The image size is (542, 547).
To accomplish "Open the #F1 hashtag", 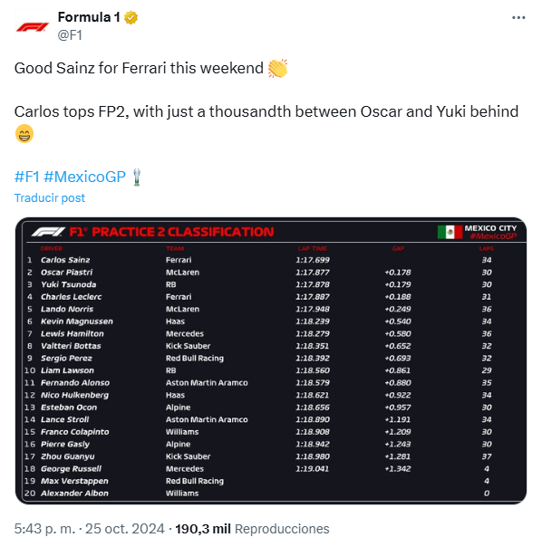I will tap(27, 177).
